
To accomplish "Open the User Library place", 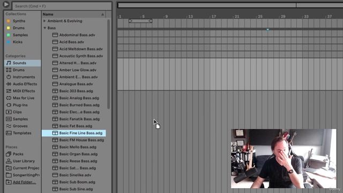I will click(x=24, y=161).
